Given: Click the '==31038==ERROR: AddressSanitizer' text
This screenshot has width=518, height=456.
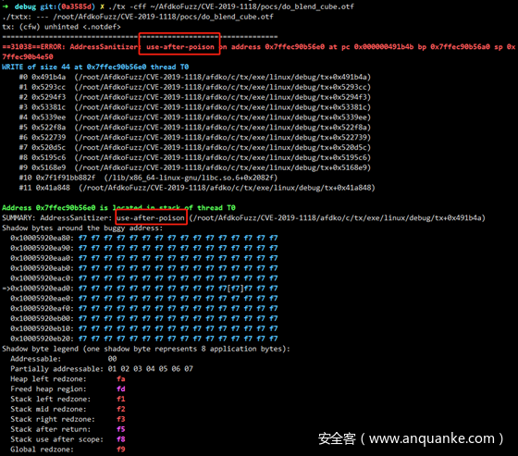Looking at the screenshot, I should point(69,47).
